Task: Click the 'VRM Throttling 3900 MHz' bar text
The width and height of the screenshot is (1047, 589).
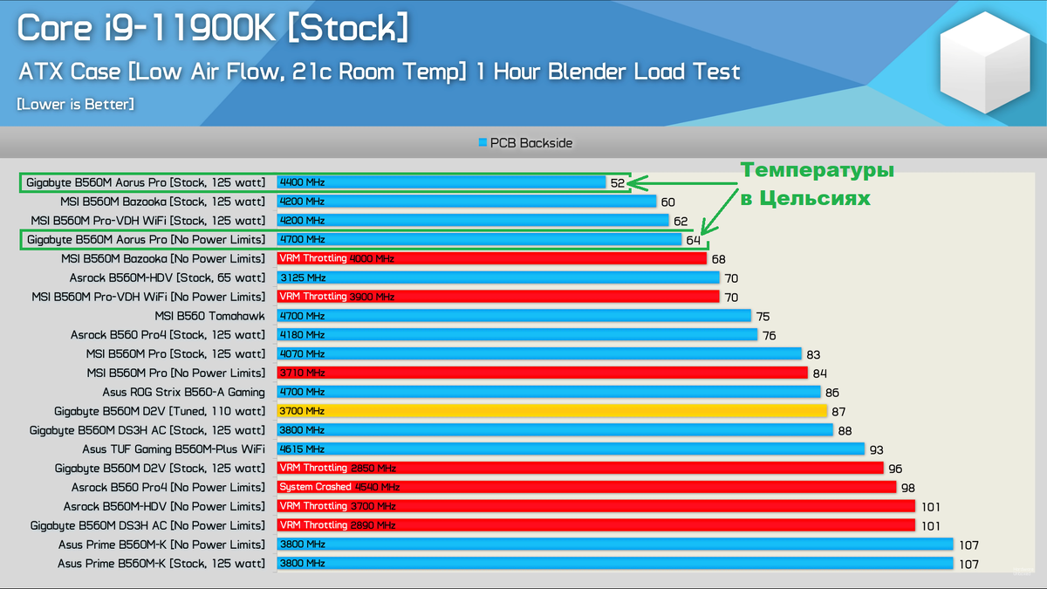Action: tap(337, 297)
